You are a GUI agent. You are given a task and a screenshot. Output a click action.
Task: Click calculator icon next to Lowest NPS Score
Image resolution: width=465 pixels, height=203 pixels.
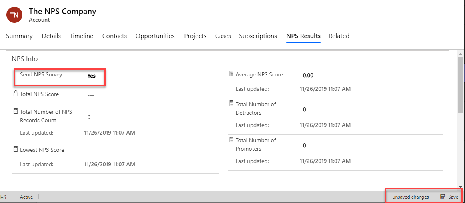(x=16, y=149)
